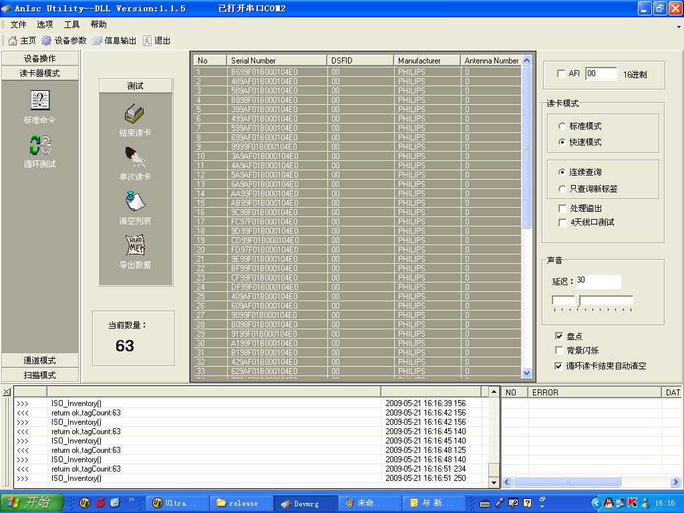Click the 单次读卡 single read icon
This screenshot has width=684, height=513.
point(134,158)
